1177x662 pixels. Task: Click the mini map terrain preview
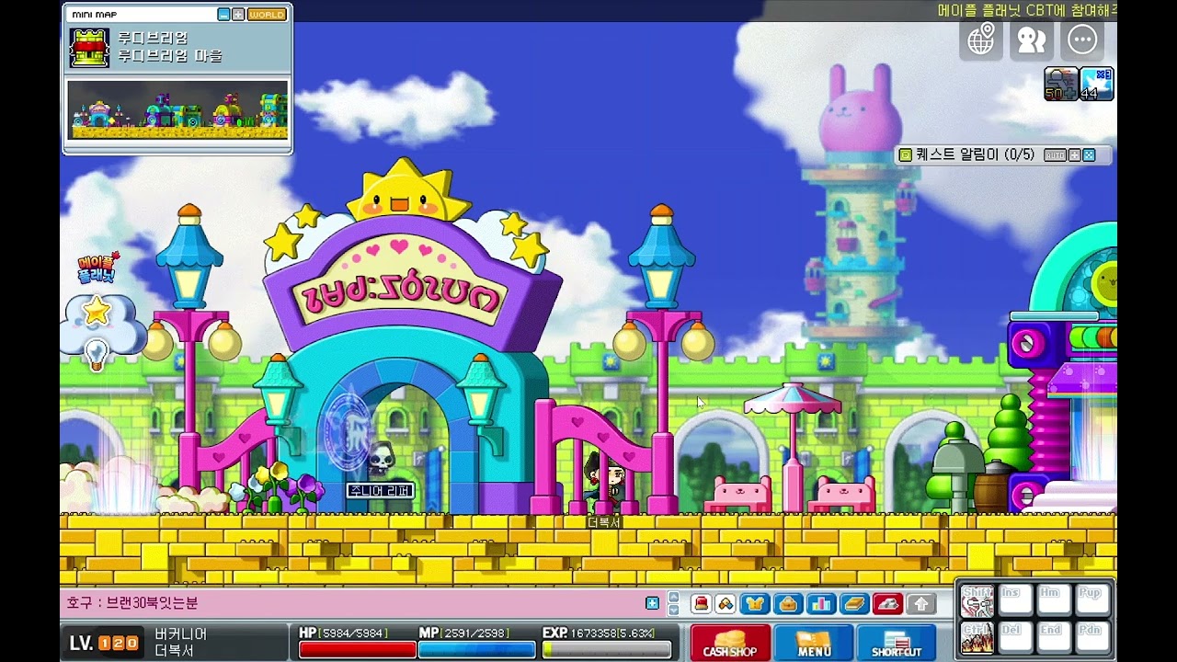(x=177, y=109)
